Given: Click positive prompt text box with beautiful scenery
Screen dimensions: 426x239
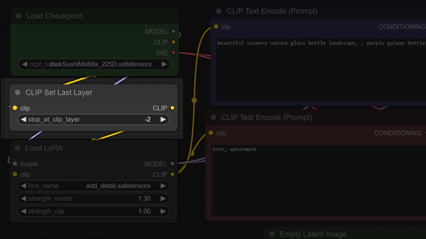Looking at the screenshot, I should coord(321,70).
